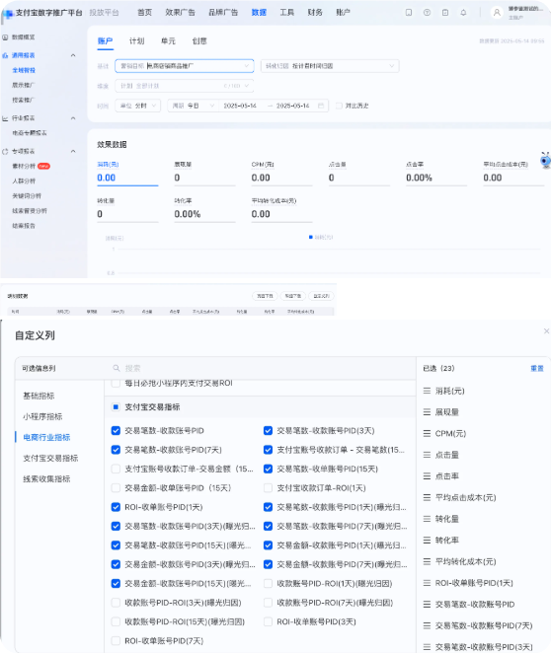The image size is (551, 653).
Task: Open the 周期 今日 dropdown
Action: point(193,106)
